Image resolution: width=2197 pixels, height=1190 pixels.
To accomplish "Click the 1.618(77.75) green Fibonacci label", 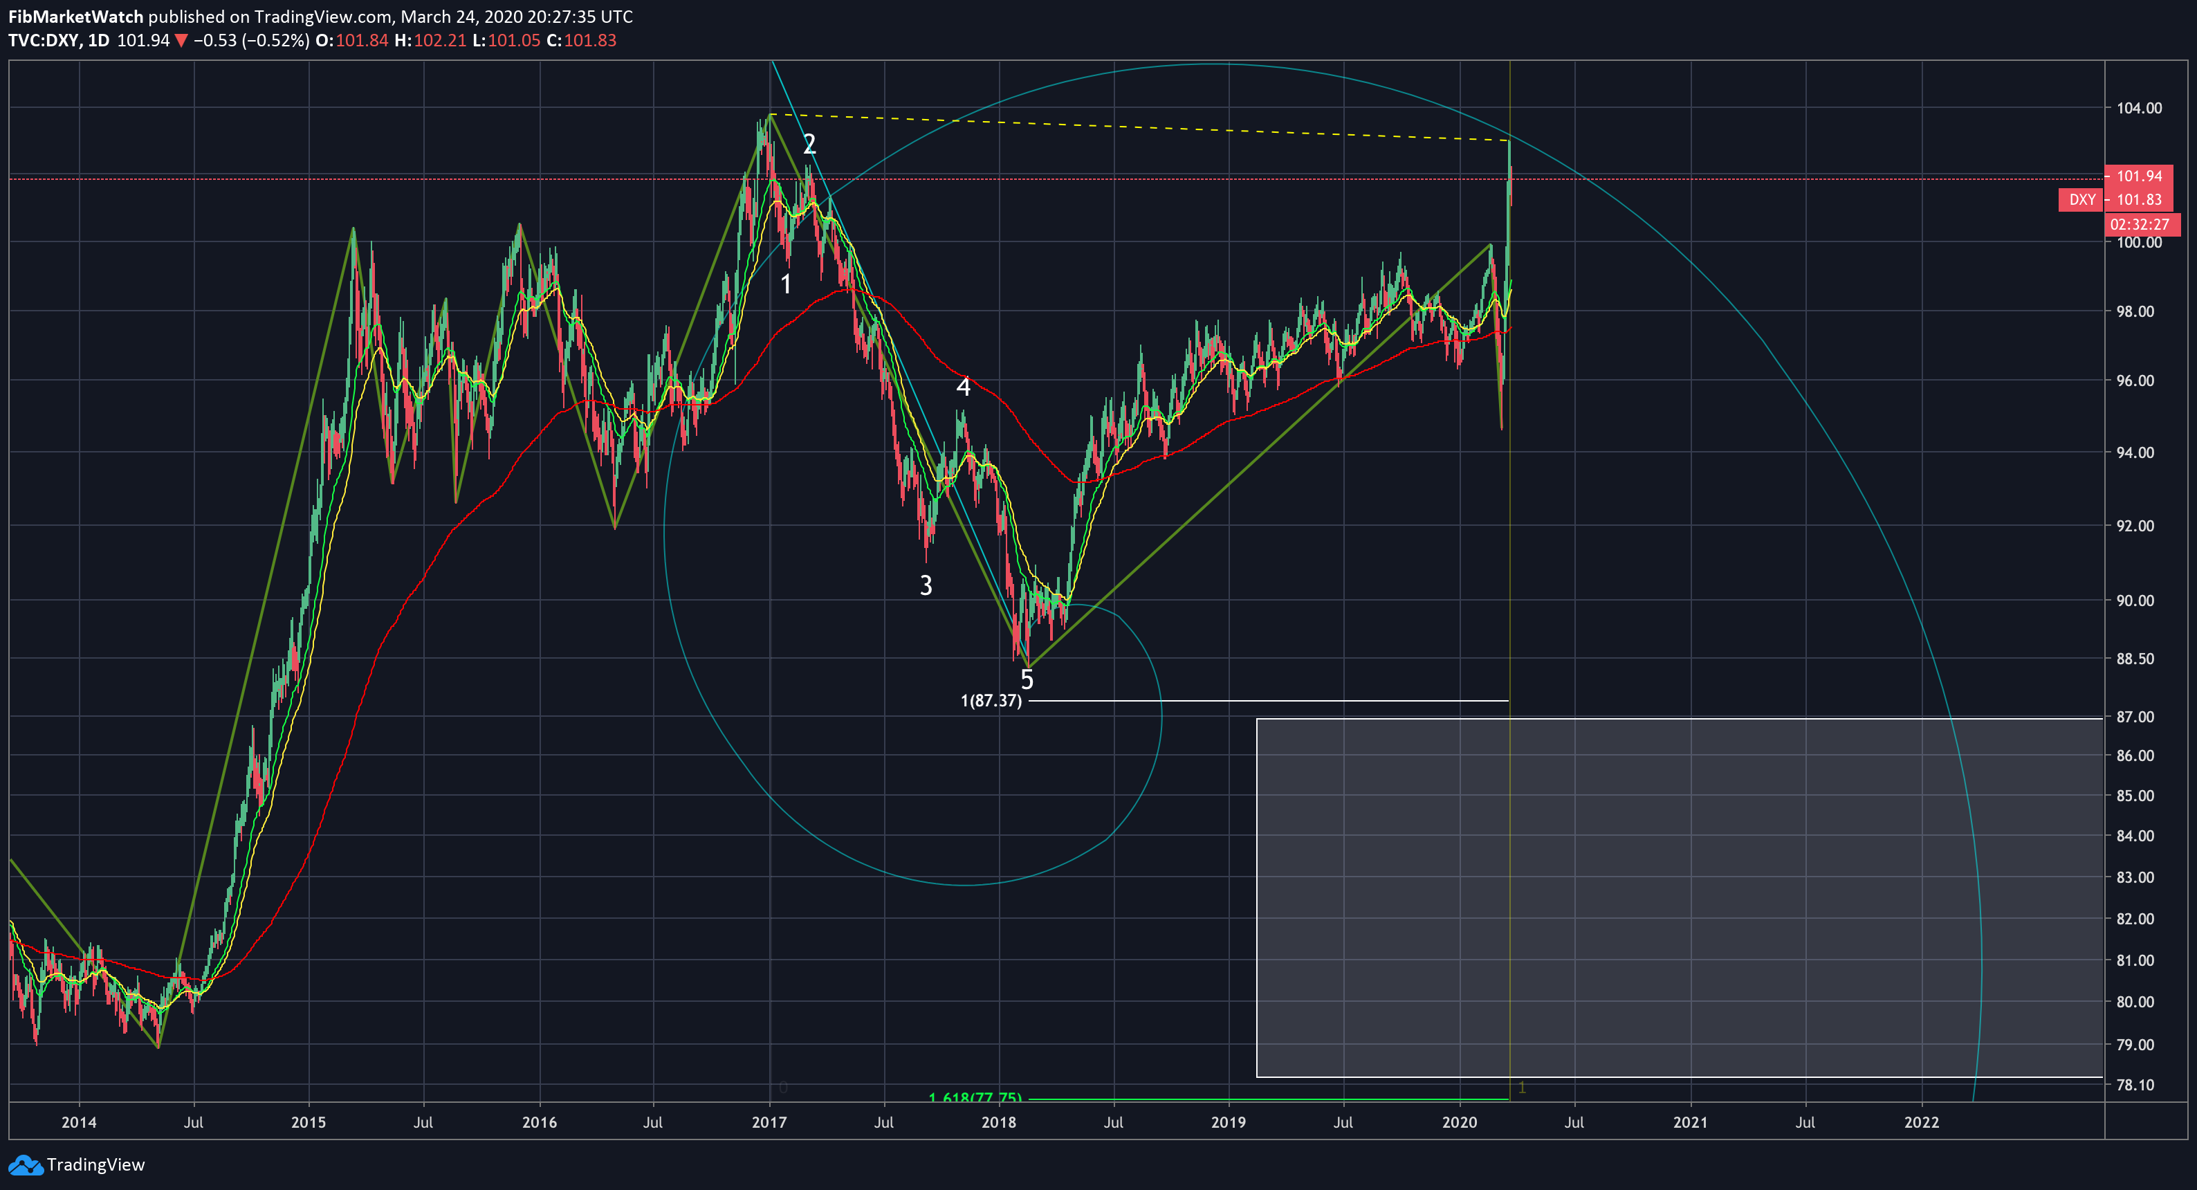I will (975, 1097).
